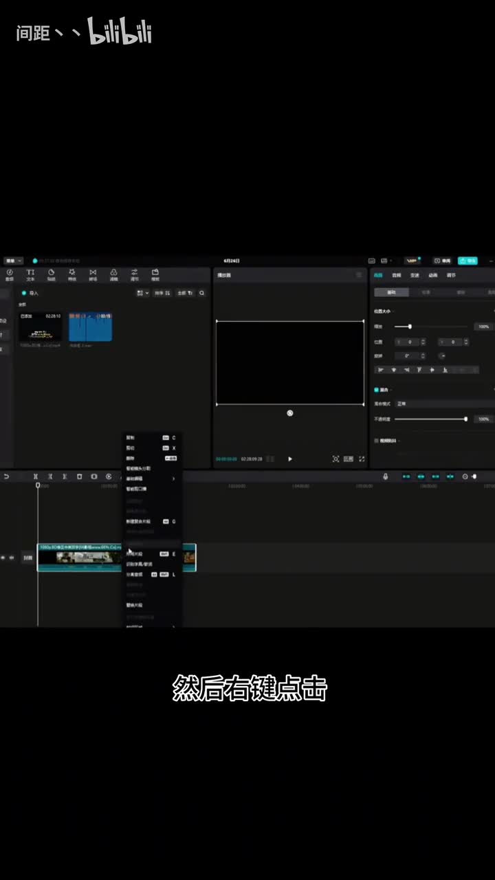The width and height of the screenshot is (495, 880).
Task: Click the microphone record icon above timeline
Action: [385, 476]
